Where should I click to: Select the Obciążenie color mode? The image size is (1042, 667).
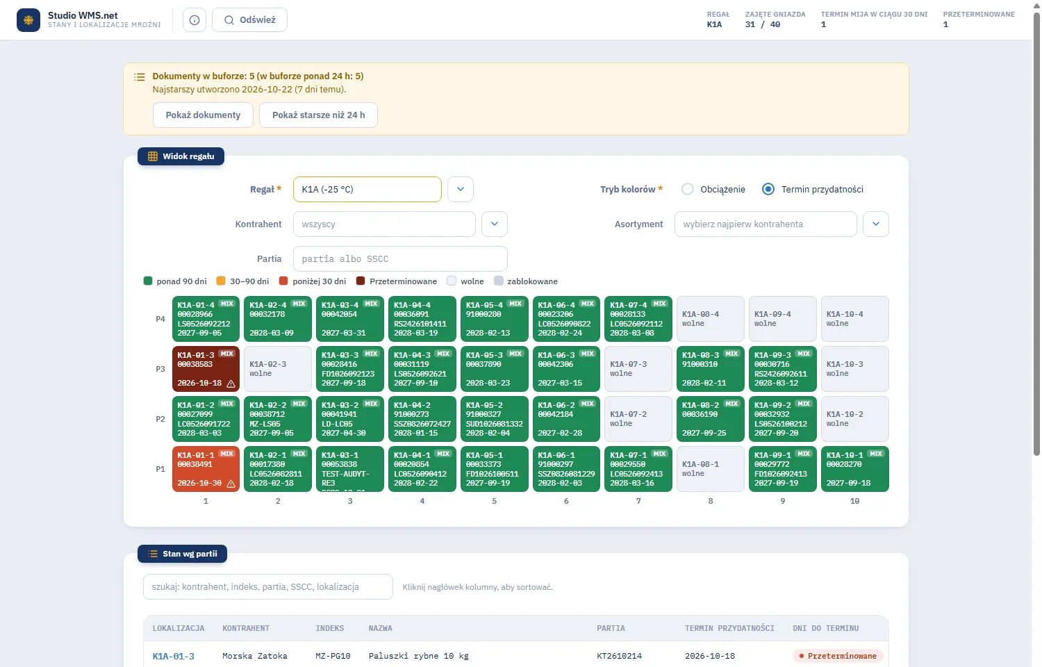tap(688, 189)
